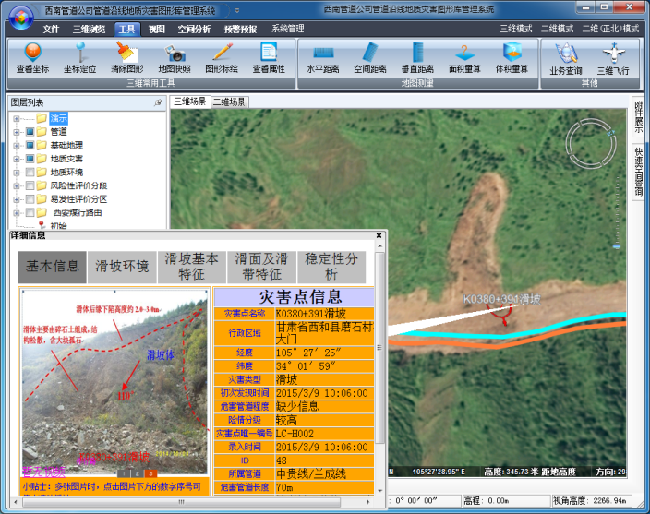Open the 稳定性分析 section button
650x514 pixels.
(x=331, y=267)
